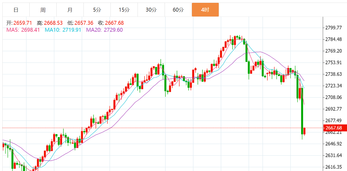Viewport: 347px width, 171px height.
Task: Switch to the 周 weekly chart tab
Action: click(43, 10)
